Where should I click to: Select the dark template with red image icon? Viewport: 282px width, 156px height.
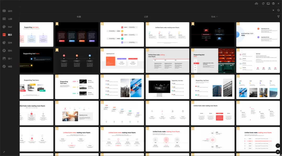pyautogui.click(x=213, y=34)
